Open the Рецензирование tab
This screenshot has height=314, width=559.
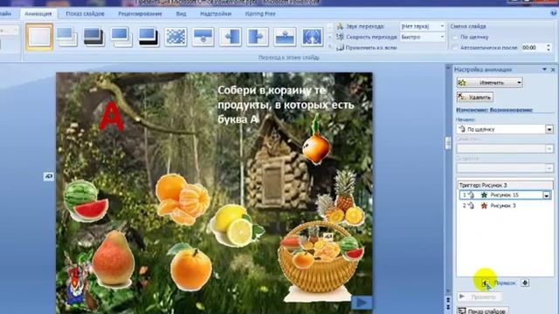(140, 14)
